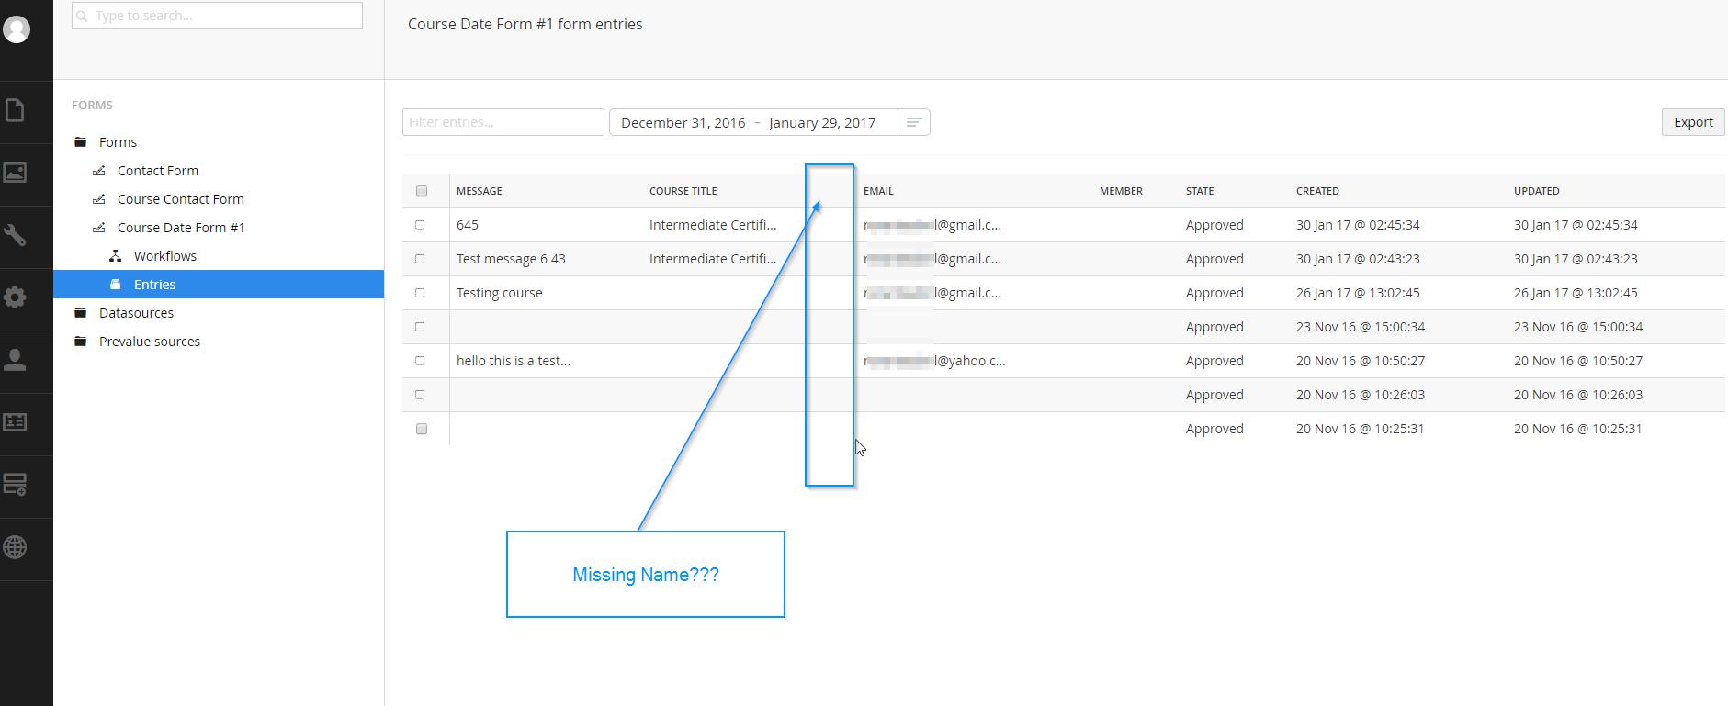Open the Workflows tree item

(x=165, y=256)
